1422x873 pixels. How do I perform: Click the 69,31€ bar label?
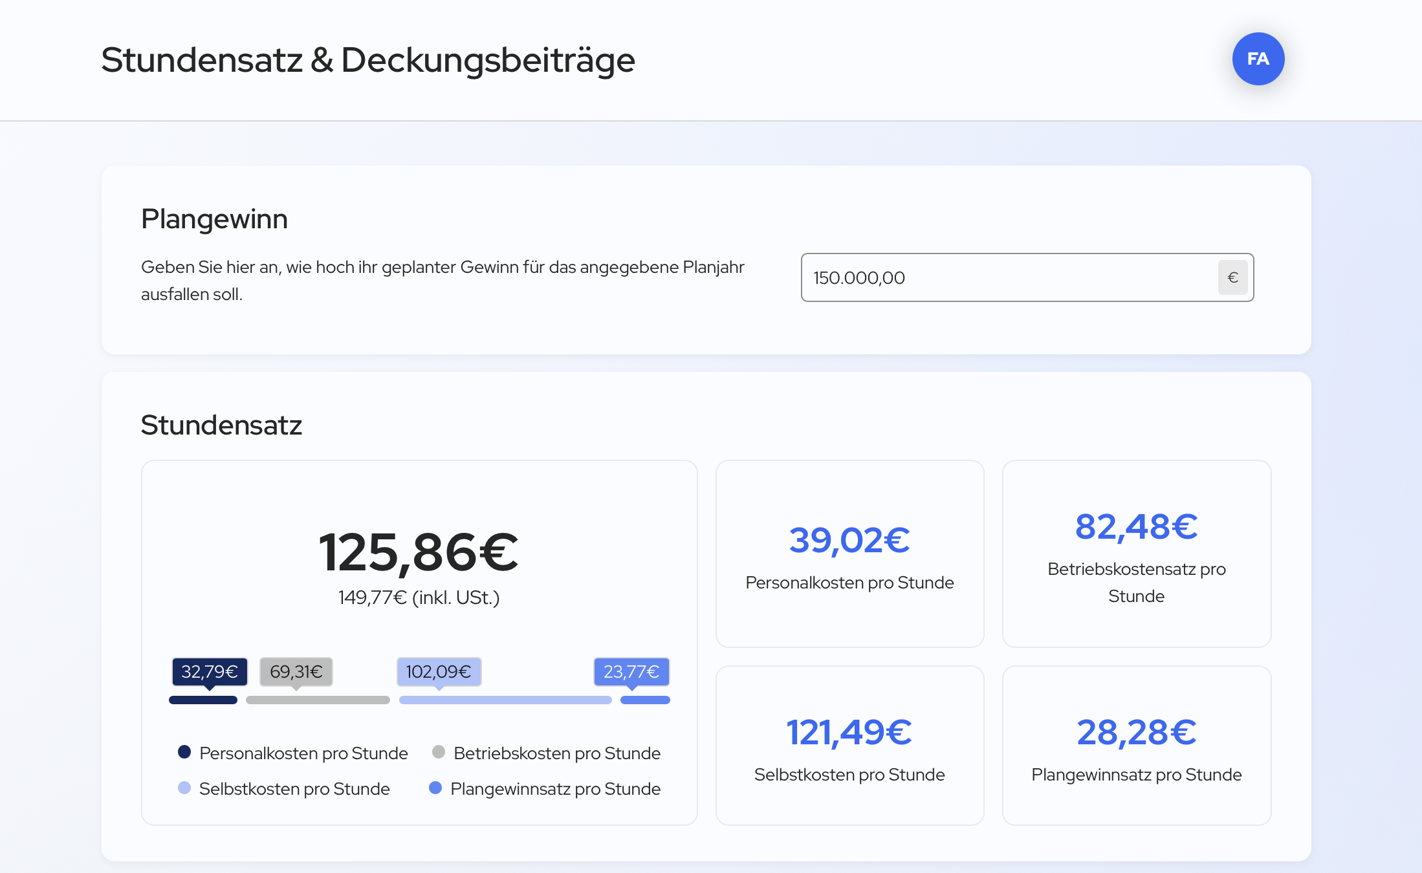point(296,671)
